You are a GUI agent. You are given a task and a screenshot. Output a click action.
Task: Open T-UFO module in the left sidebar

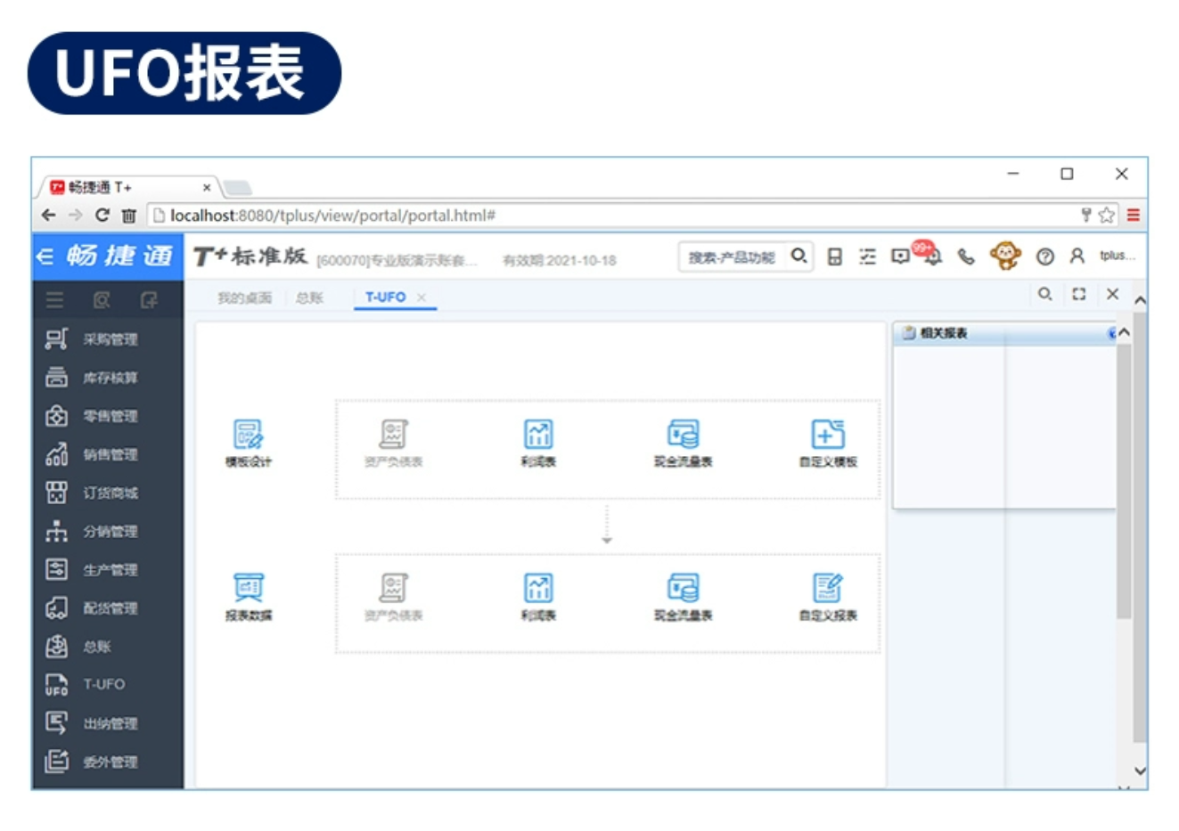pos(86,684)
